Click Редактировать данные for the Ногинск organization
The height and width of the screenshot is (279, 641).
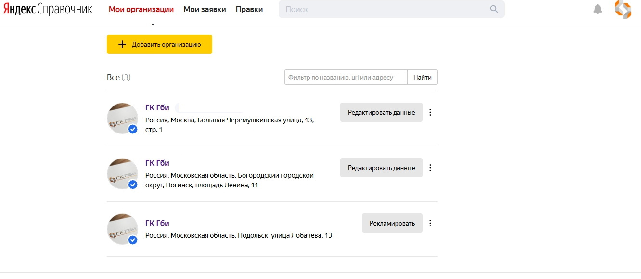click(x=381, y=168)
